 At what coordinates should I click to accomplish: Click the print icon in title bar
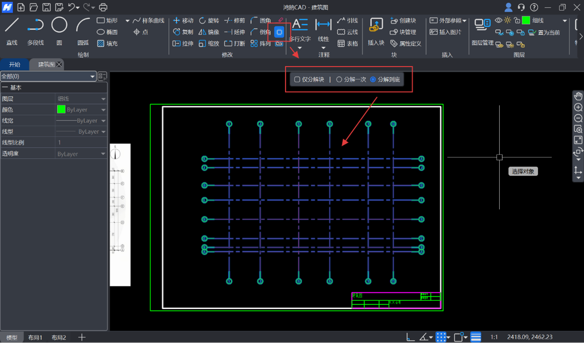pyautogui.click(x=103, y=7)
